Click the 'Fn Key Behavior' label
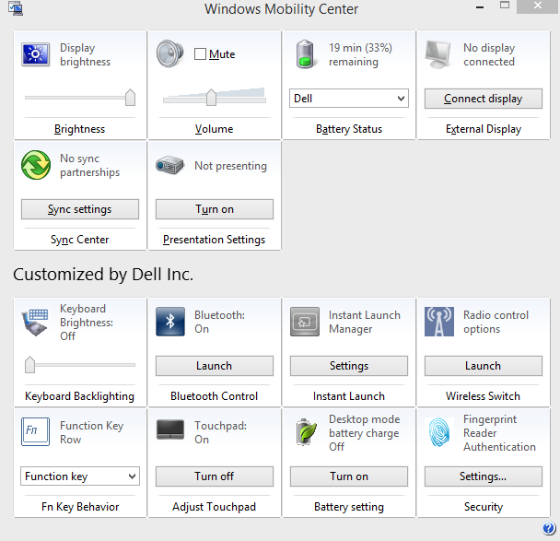The image size is (560, 541). click(80, 507)
